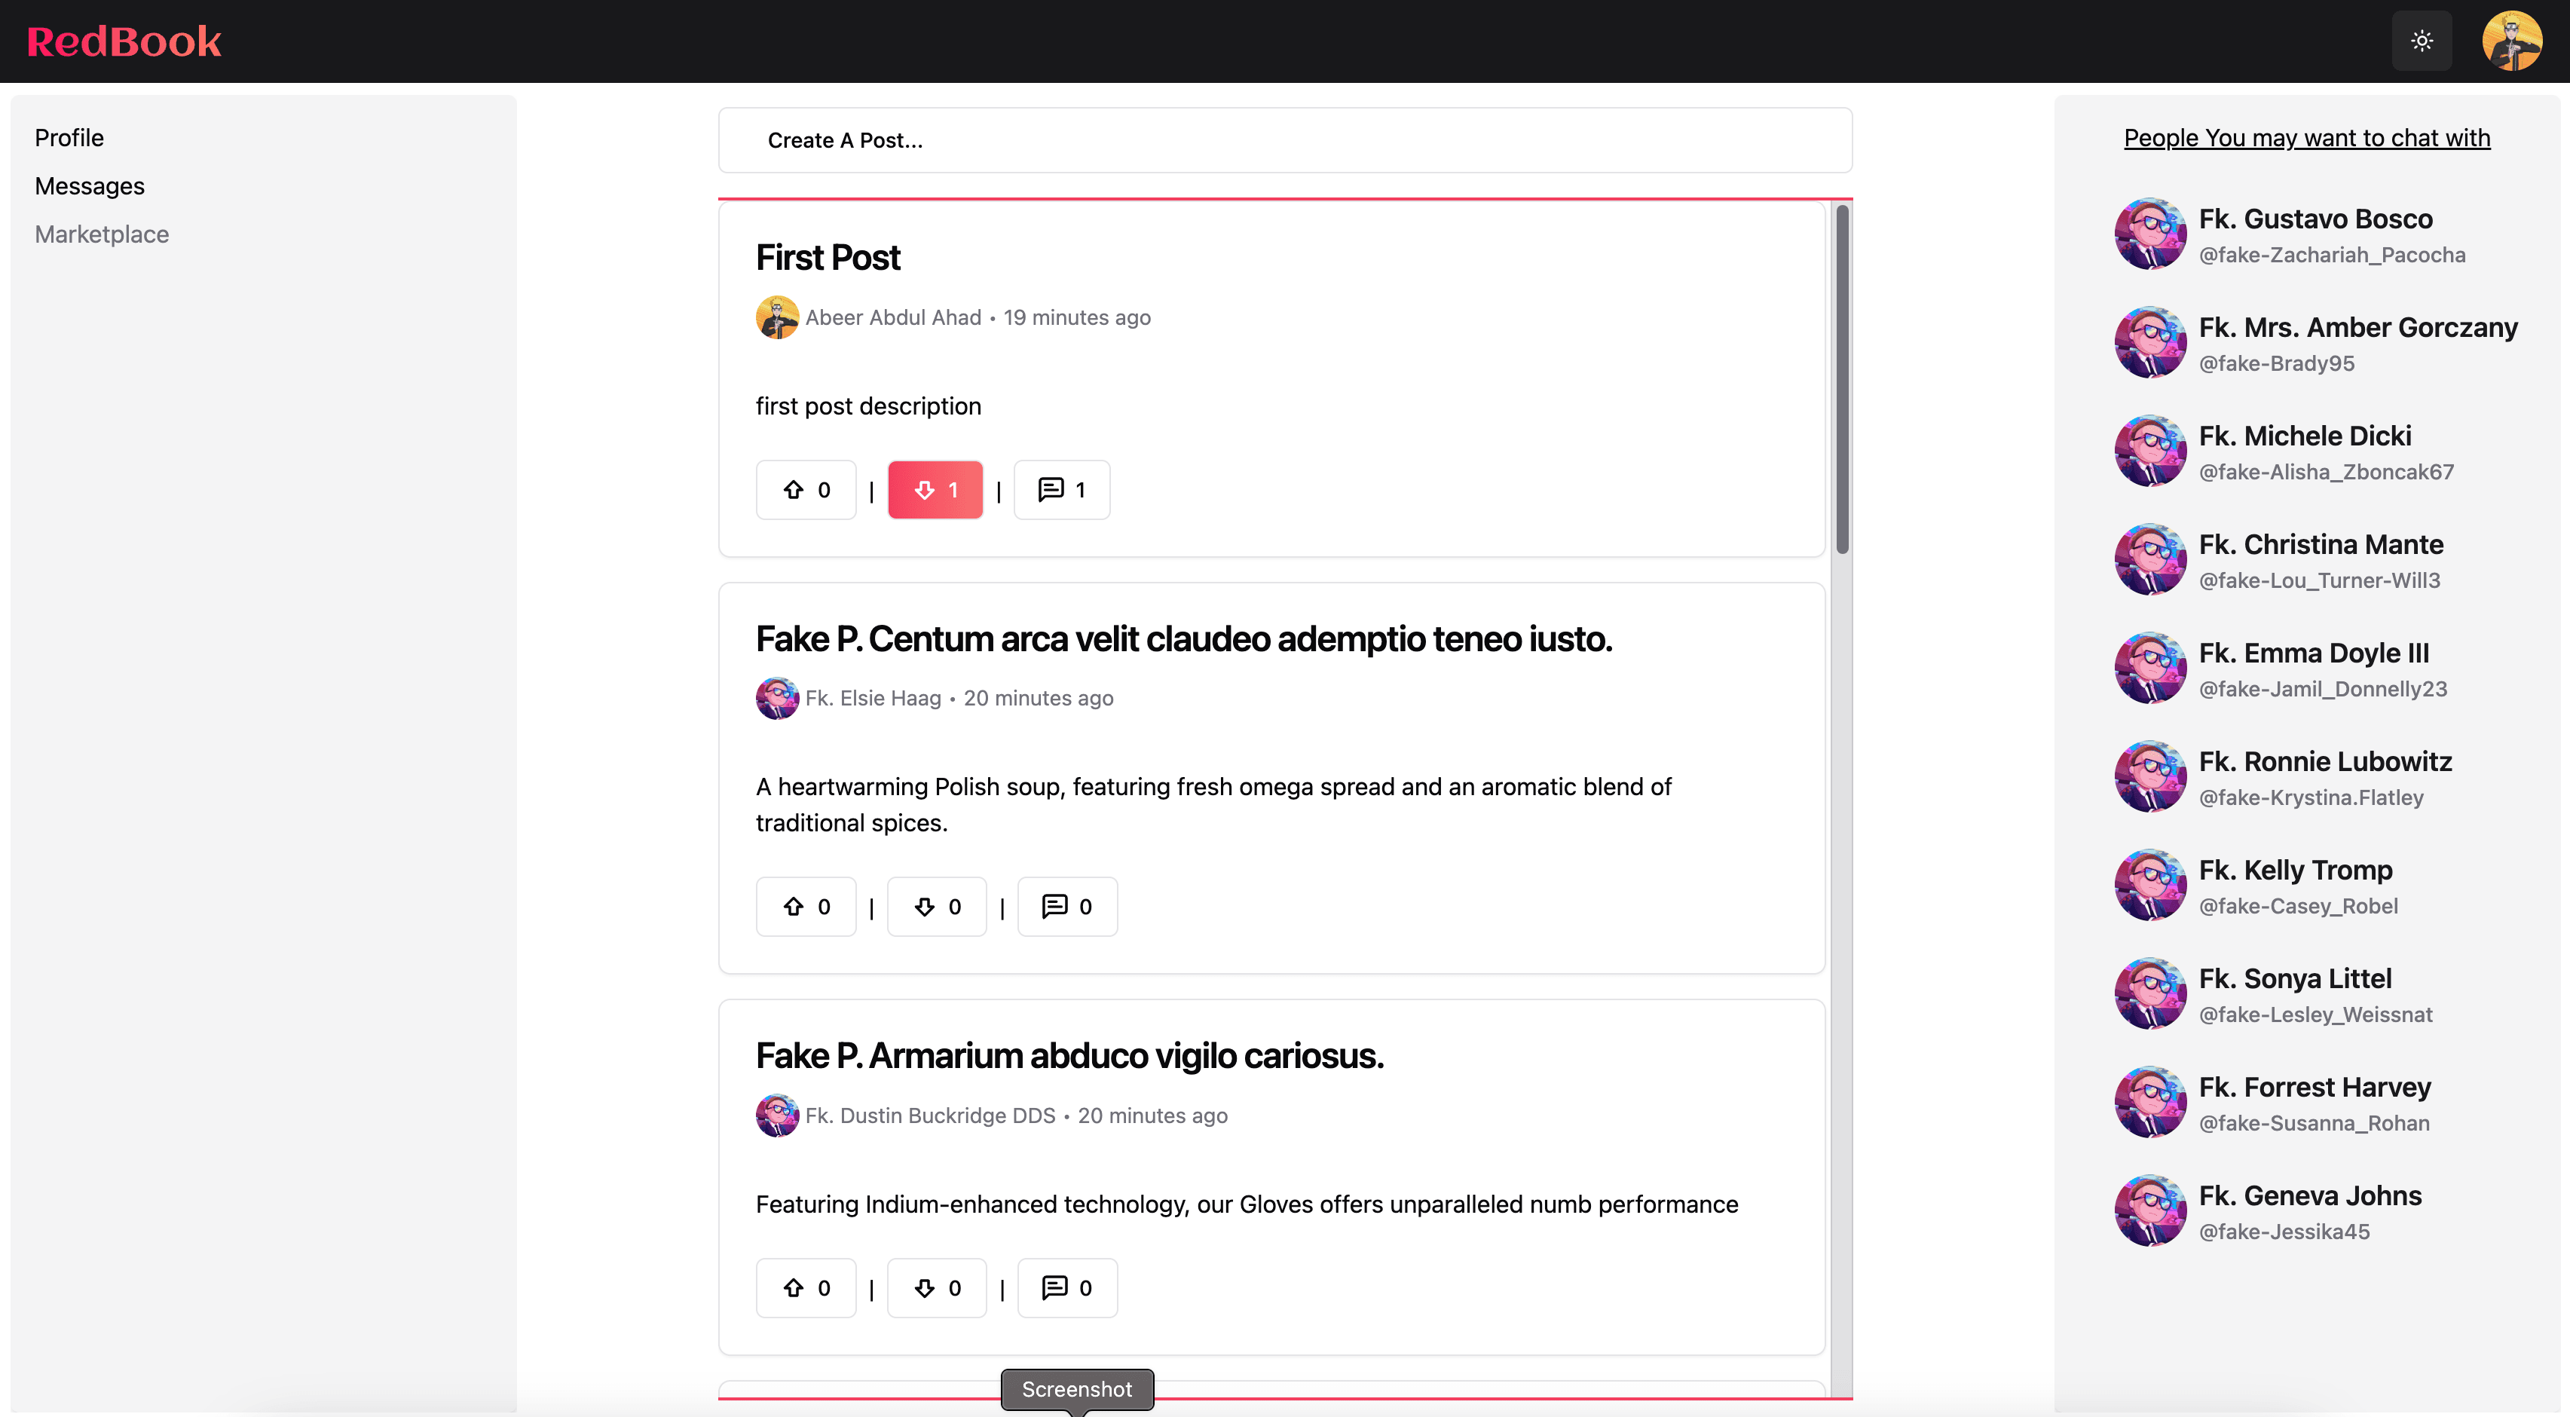Upvote the First Post
Viewport: 2570px width, 1417px height.
pyautogui.click(x=806, y=490)
